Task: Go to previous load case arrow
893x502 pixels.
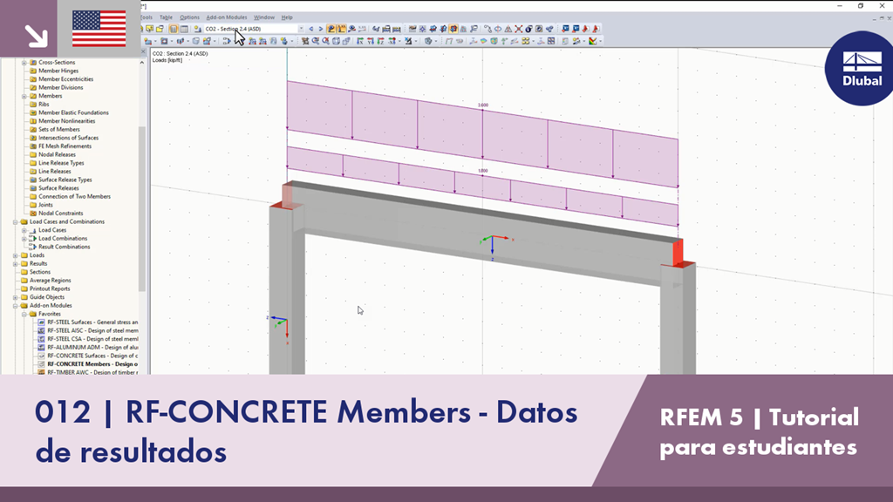Action: [311, 29]
